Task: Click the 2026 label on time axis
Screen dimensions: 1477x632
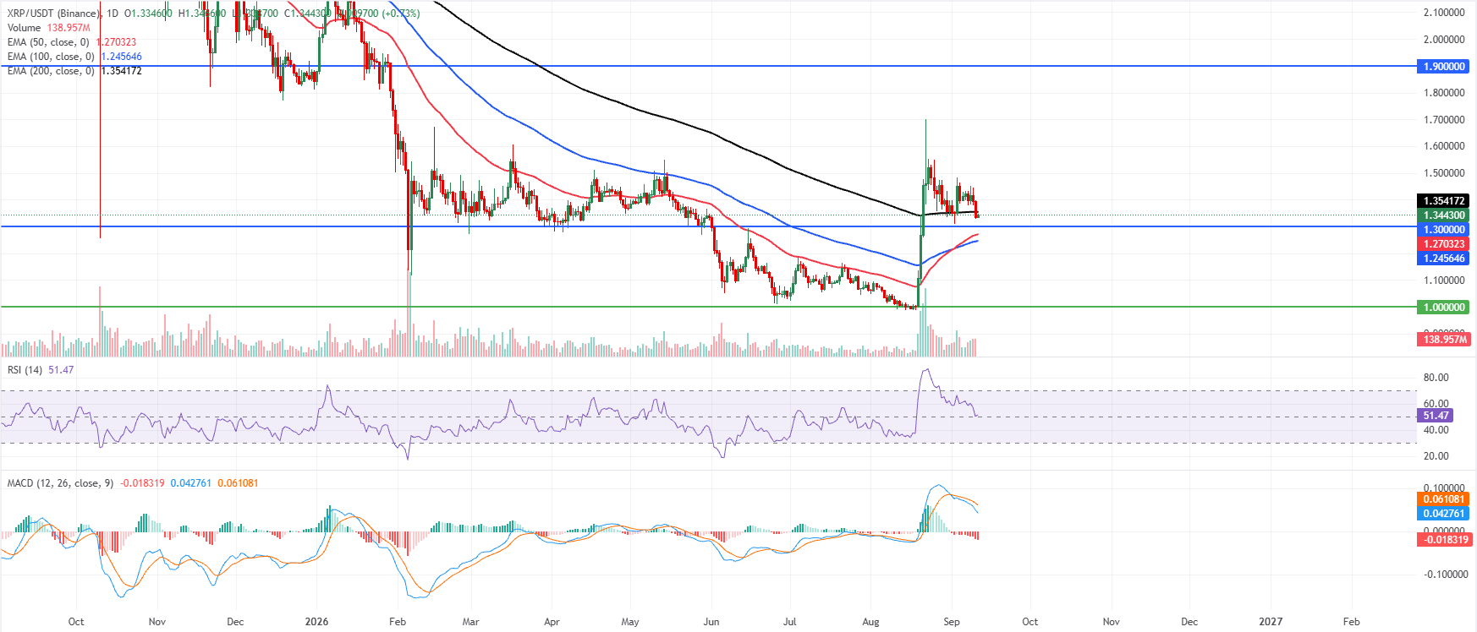Action: [x=316, y=622]
